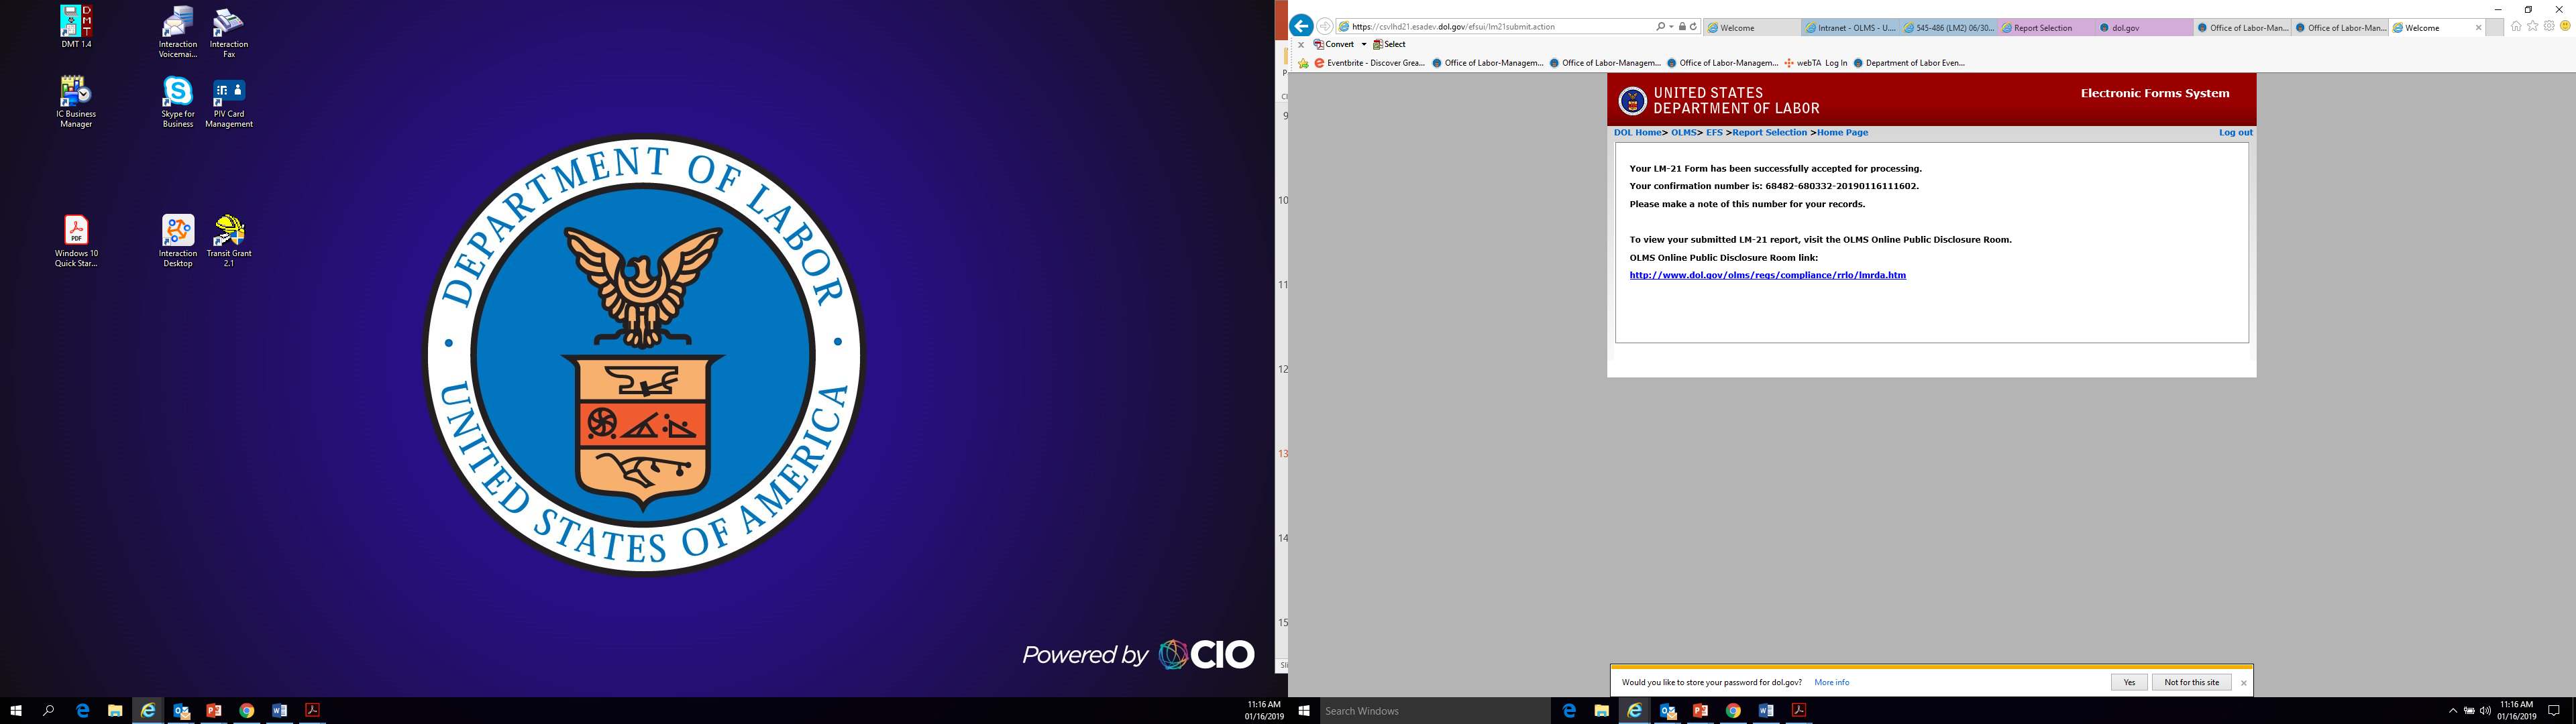Show hidden system tray icons
2576x724 pixels.
pos(2452,711)
